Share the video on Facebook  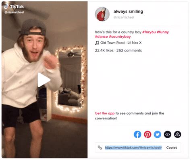click(x=137, y=134)
